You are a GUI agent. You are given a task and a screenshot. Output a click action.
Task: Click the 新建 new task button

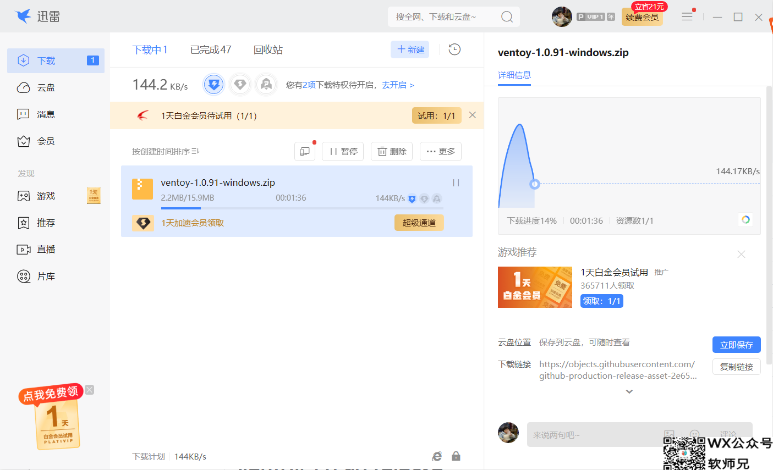(x=410, y=49)
